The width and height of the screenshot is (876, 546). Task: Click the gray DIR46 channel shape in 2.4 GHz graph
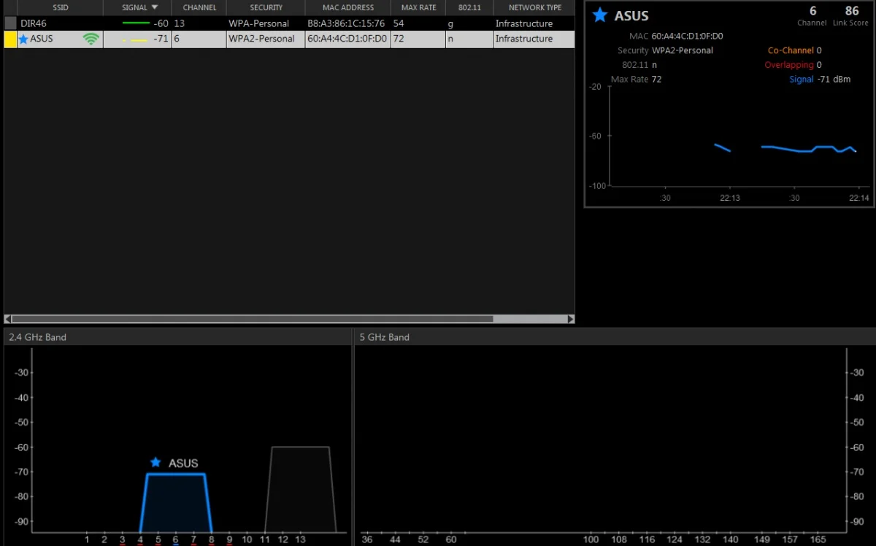(300, 490)
